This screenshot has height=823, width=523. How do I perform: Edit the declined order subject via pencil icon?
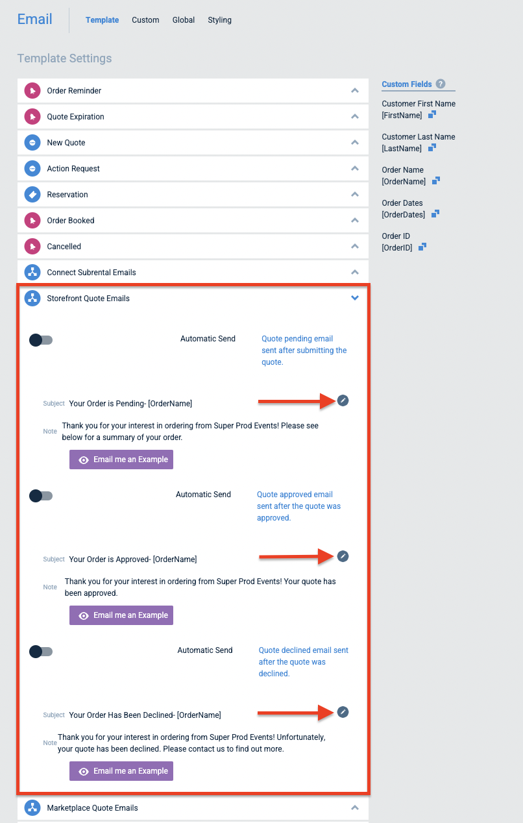pyautogui.click(x=343, y=712)
